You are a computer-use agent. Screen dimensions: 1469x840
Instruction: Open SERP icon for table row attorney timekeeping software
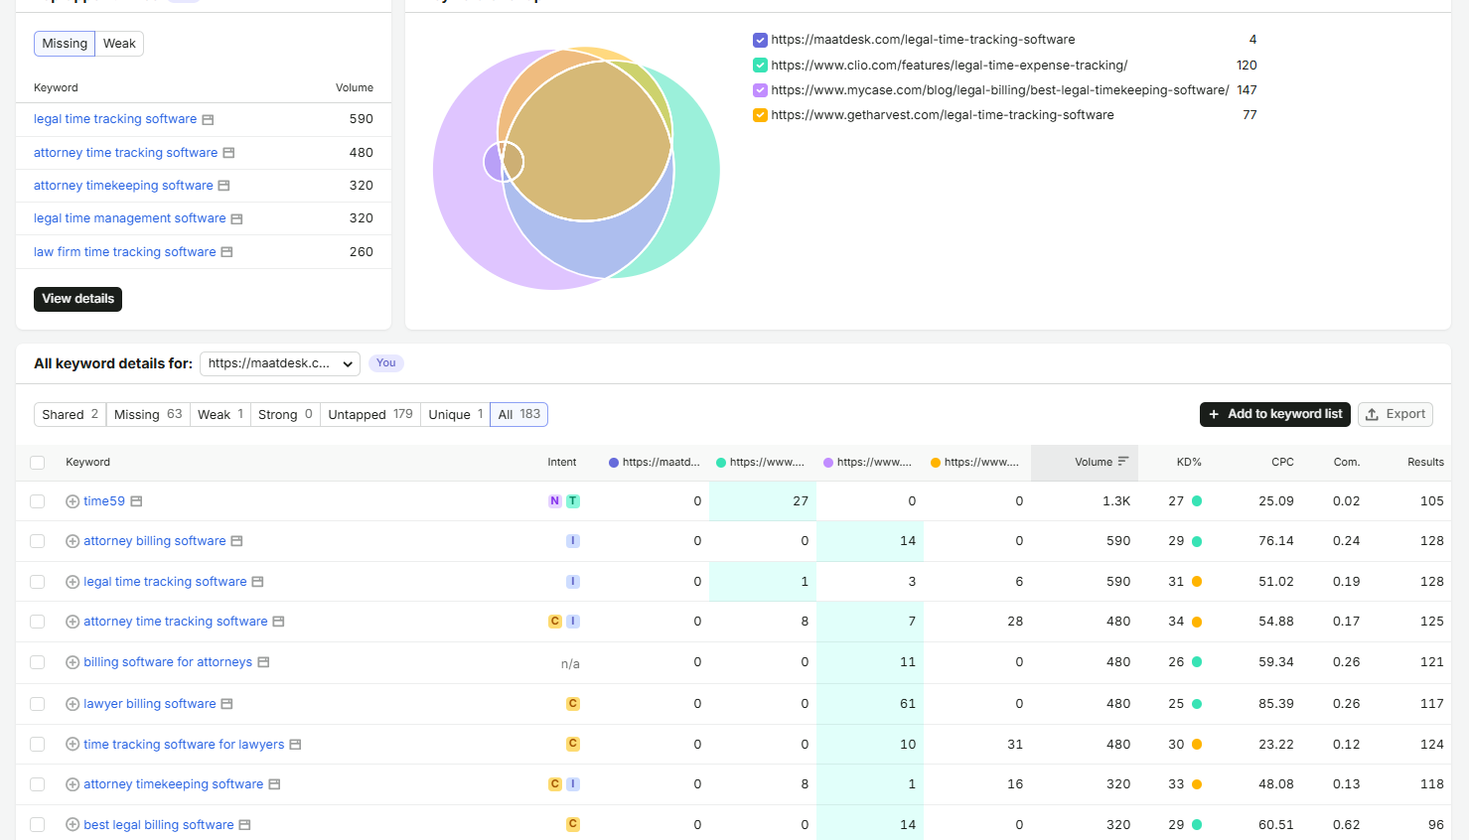(274, 784)
